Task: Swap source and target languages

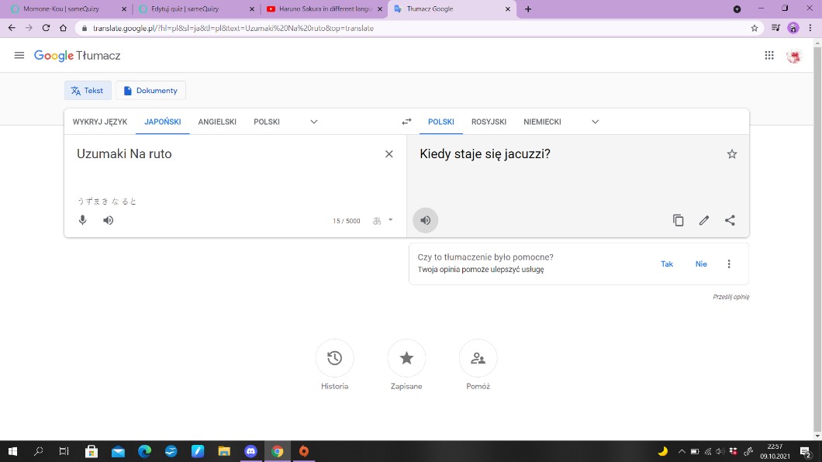Action: [x=406, y=122]
